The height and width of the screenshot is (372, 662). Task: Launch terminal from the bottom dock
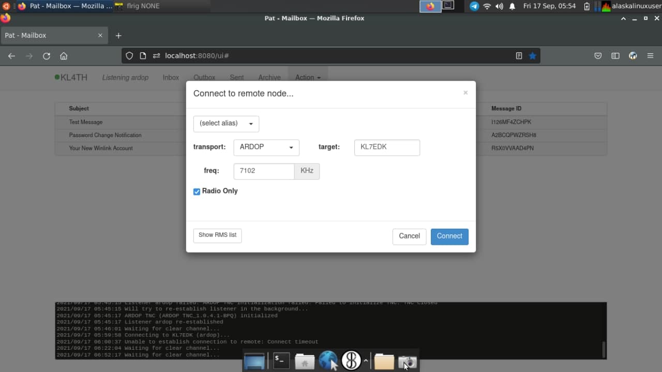click(x=281, y=361)
